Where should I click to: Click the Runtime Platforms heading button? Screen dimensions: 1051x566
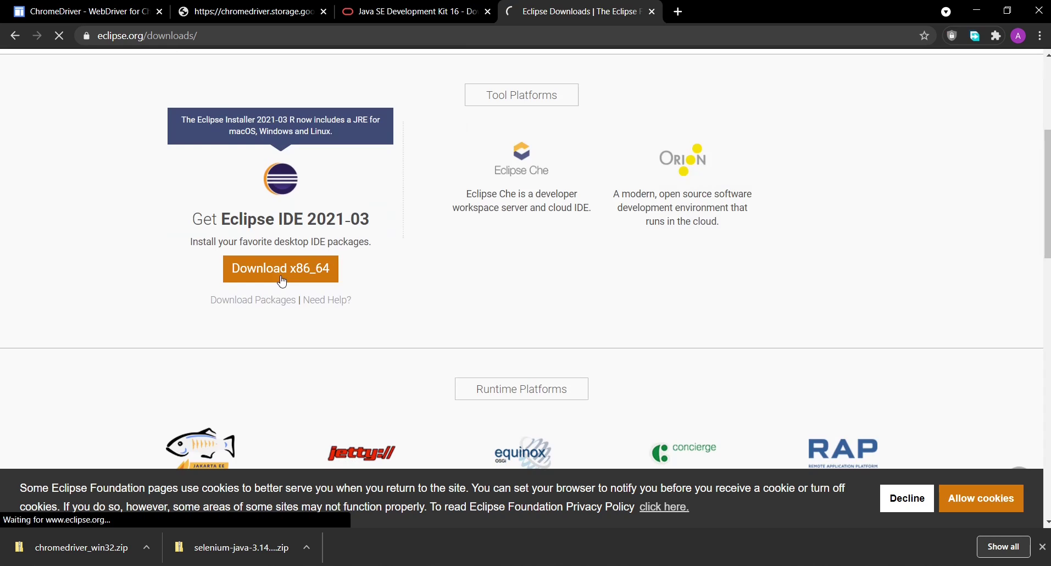[x=521, y=389]
